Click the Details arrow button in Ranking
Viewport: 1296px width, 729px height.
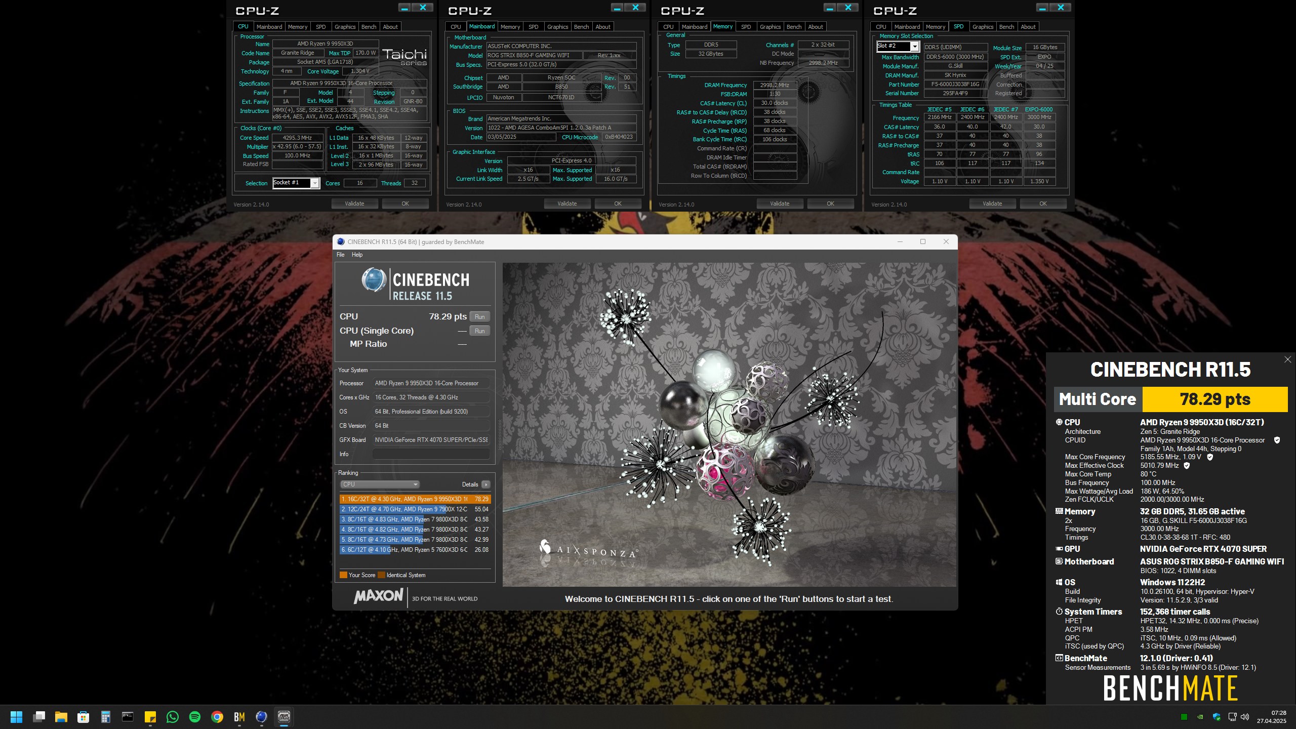point(486,484)
